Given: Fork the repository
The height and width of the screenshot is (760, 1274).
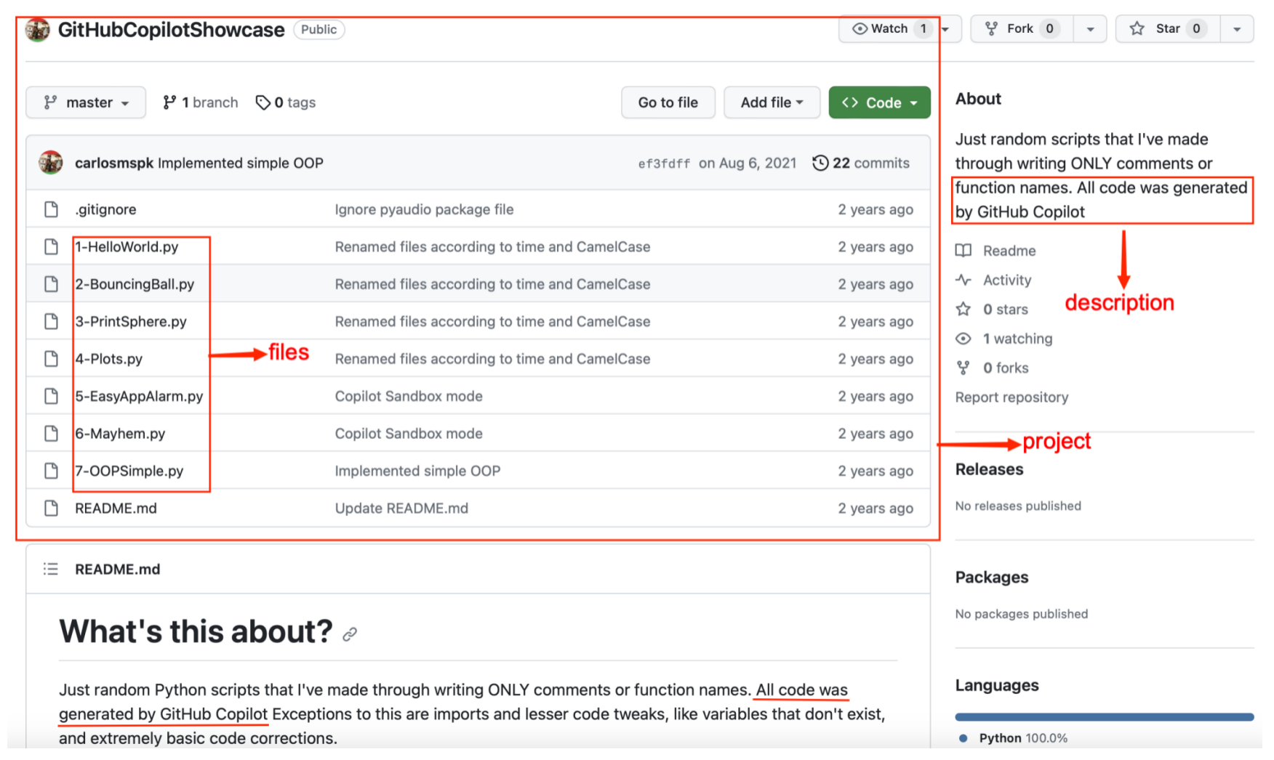Looking at the screenshot, I should click(1022, 29).
